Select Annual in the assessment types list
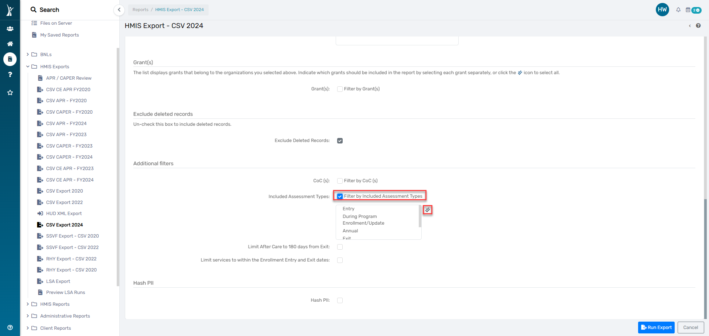 click(350, 231)
